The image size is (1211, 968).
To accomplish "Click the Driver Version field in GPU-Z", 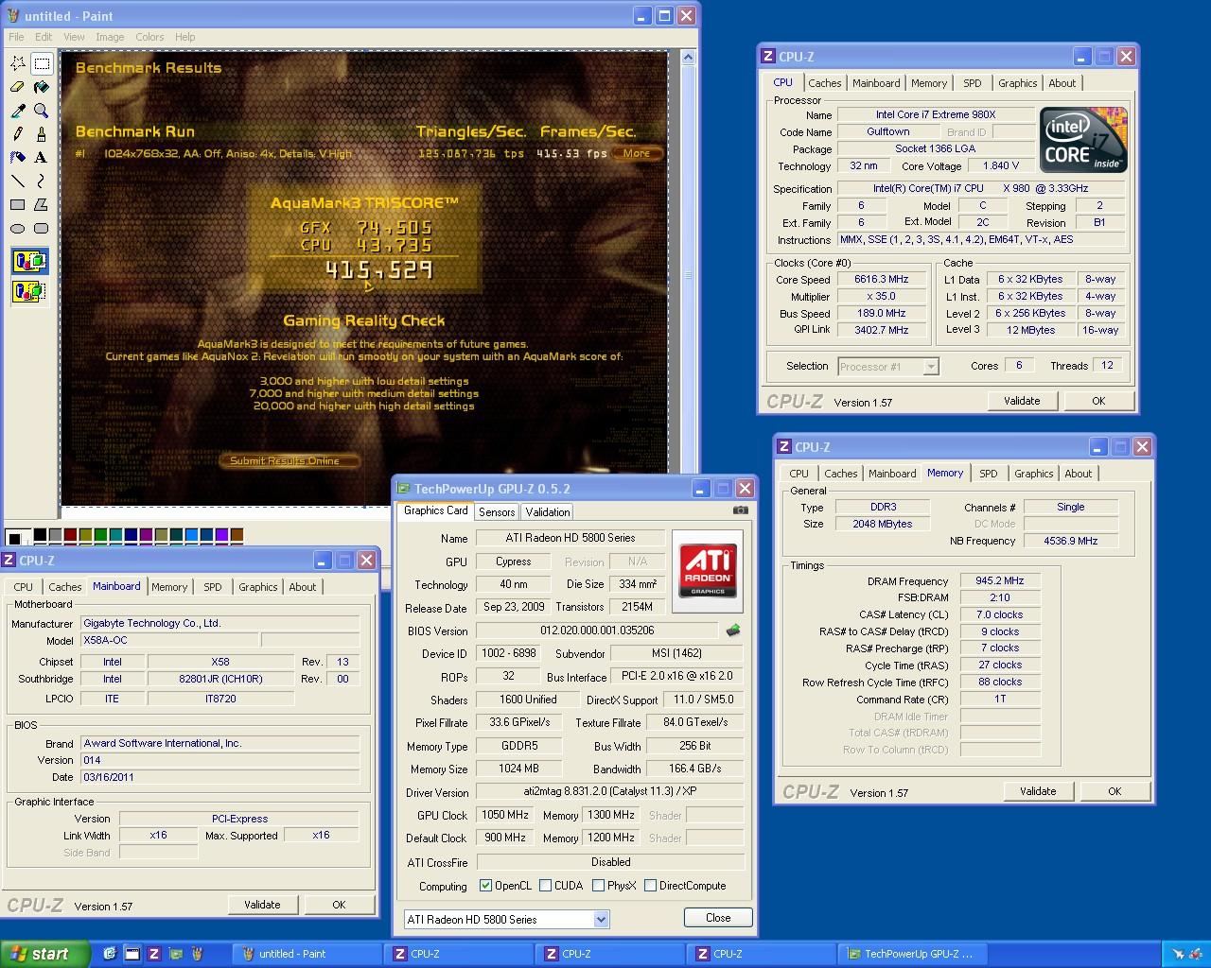I will click(609, 792).
